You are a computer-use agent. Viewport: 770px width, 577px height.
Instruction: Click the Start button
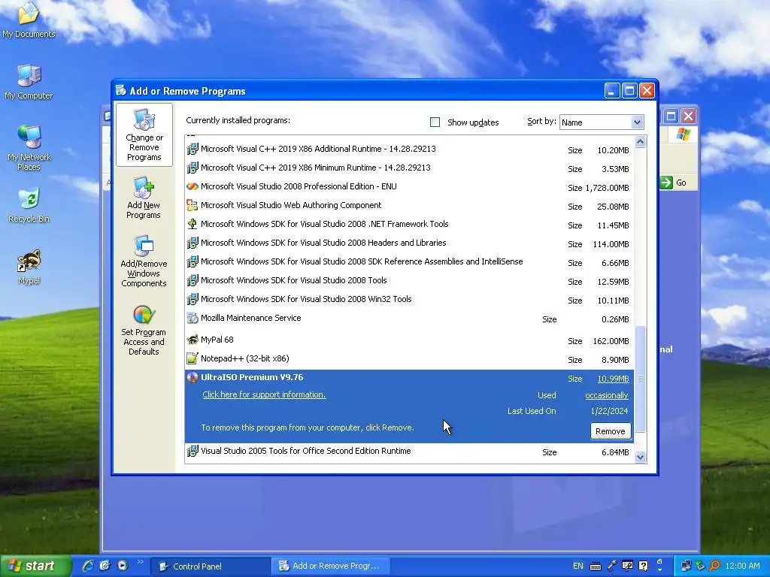click(35, 566)
